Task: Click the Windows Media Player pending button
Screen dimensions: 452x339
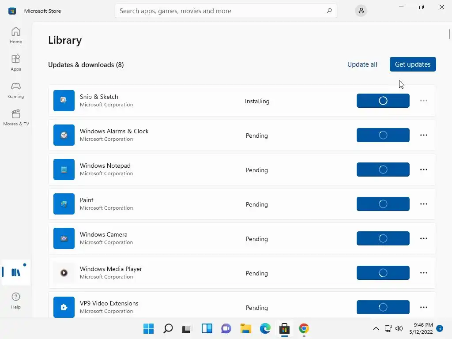Action: 383,273
